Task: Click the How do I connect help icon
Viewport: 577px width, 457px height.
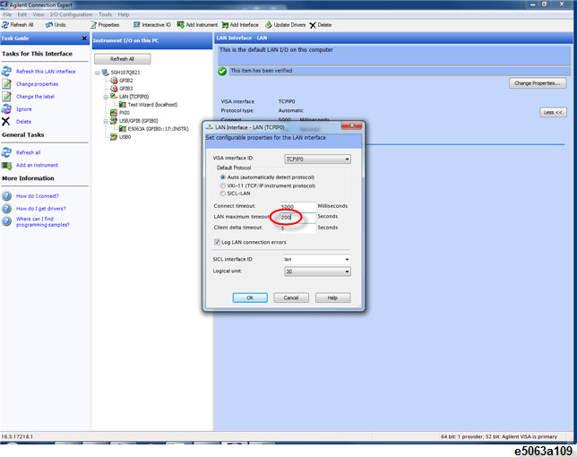Action: 6,195
